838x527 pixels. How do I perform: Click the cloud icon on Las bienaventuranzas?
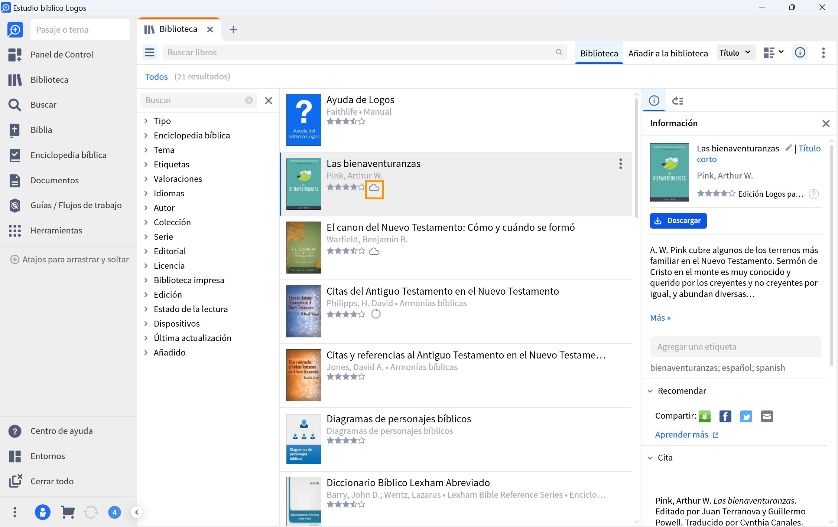[x=374, y=188]
